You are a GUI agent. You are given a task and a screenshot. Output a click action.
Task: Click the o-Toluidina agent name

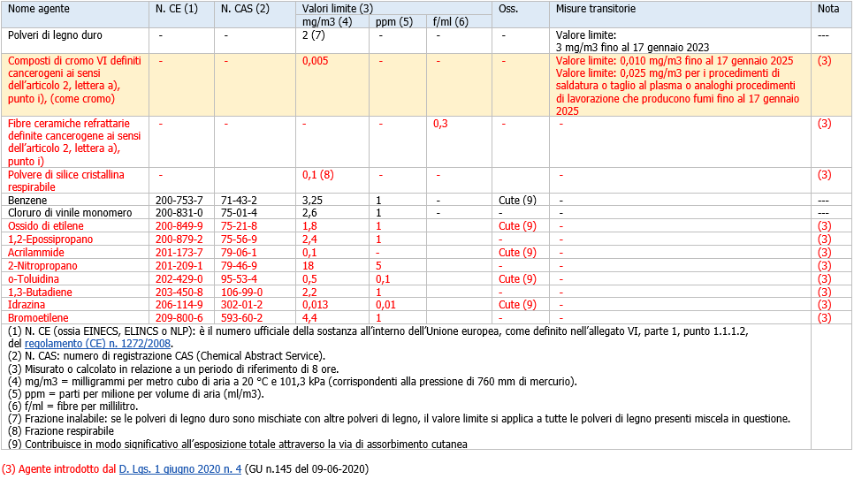pos(34,278)
